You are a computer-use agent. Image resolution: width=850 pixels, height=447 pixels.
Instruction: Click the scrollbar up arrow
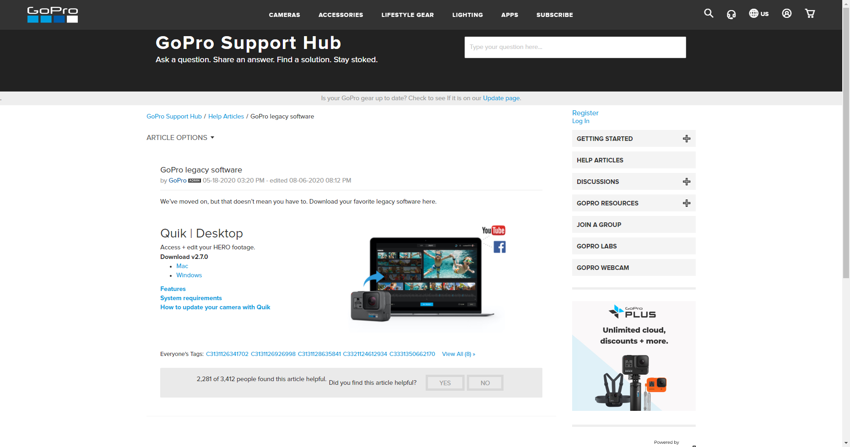pos(846,3)
